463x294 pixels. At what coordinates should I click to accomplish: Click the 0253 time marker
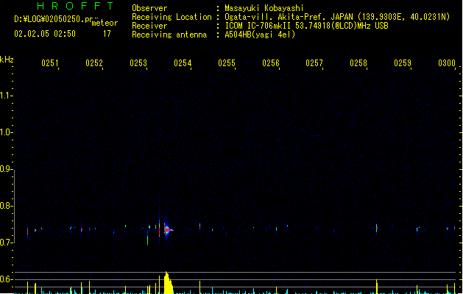(138, 63)
